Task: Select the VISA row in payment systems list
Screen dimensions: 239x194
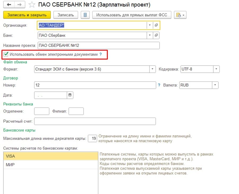Action: 51,156
